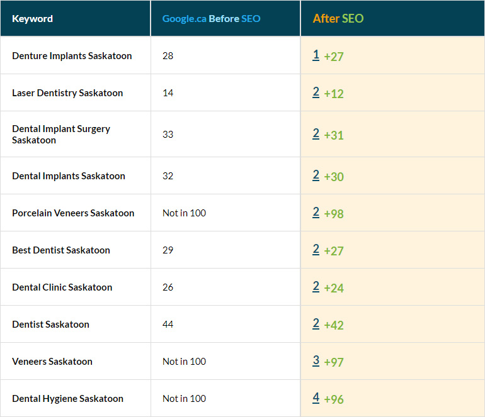Viewport: 485px width, 417px height.
Task: Click 'Not in 100' in Porcelain Veneers row
Action: 184,213
